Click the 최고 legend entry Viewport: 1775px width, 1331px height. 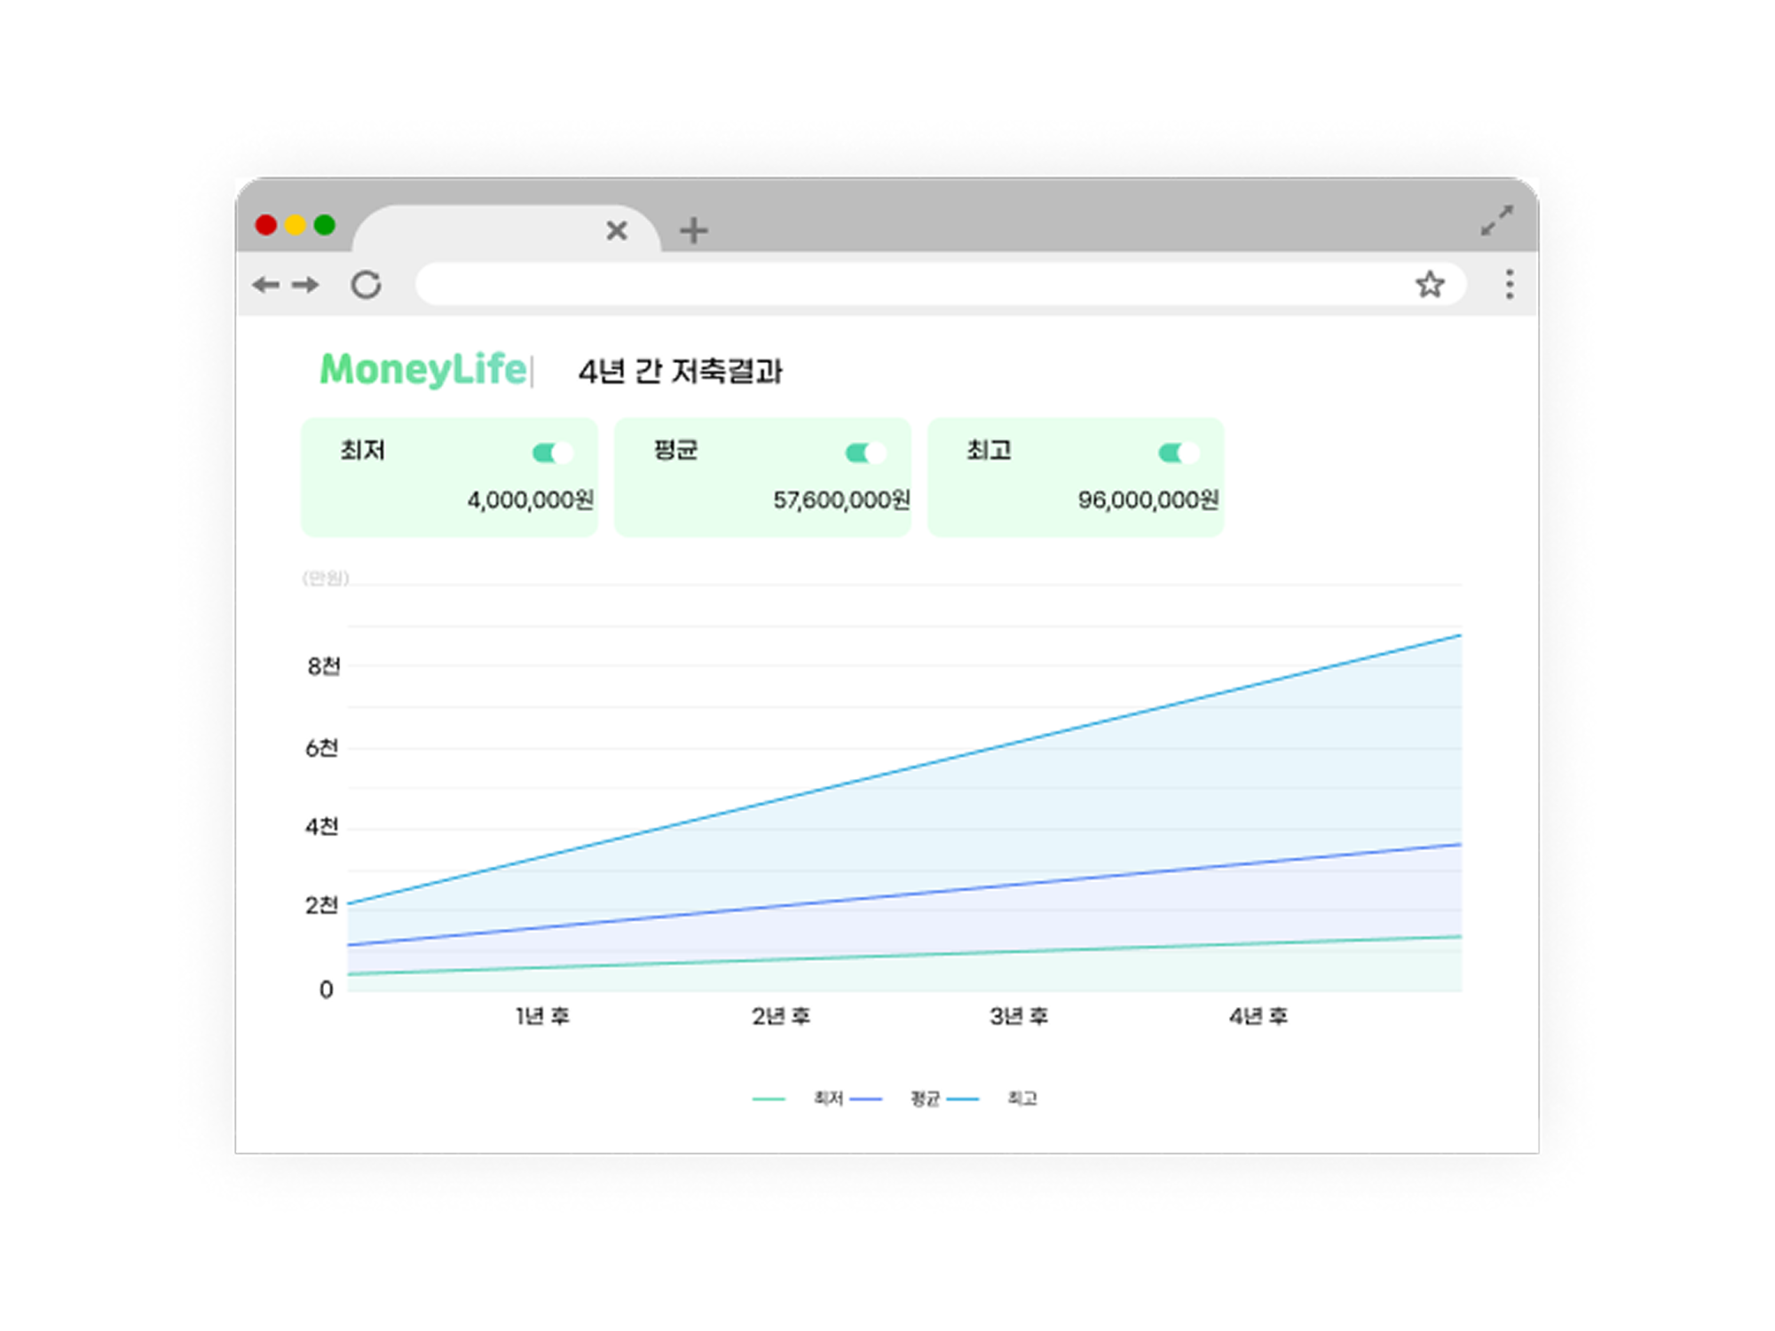tap(1022, 1099)
